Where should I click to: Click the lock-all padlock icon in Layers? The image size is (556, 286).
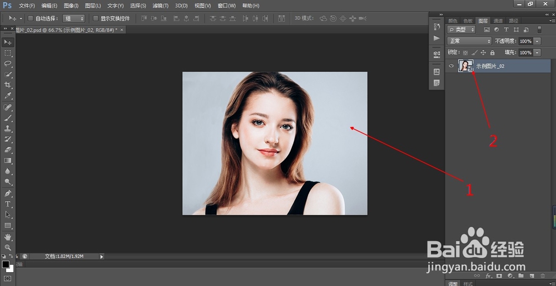[492, 53]
